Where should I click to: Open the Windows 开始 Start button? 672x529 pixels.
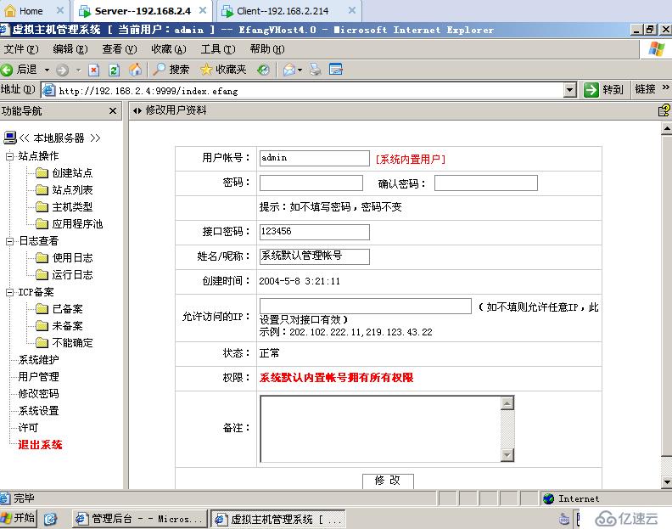click(19, 518)
